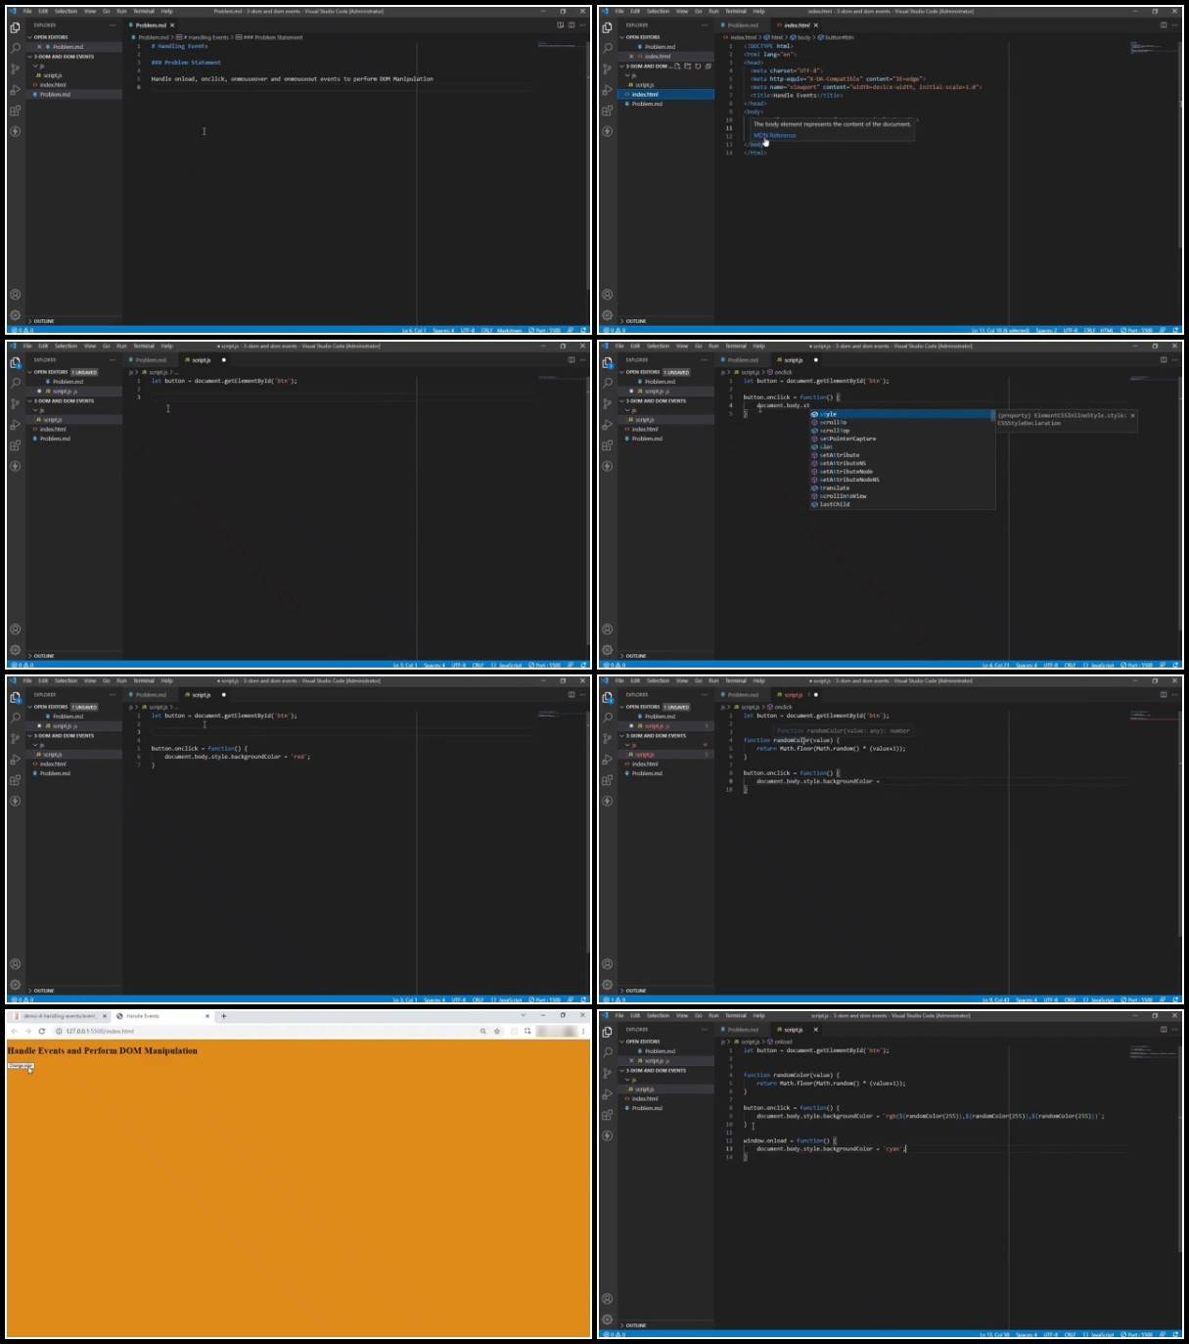This screenshot has height=1344, width=1189.
Task: Open Help menu in the autocomplete suggestion window
Action: (x=758, y=346)
